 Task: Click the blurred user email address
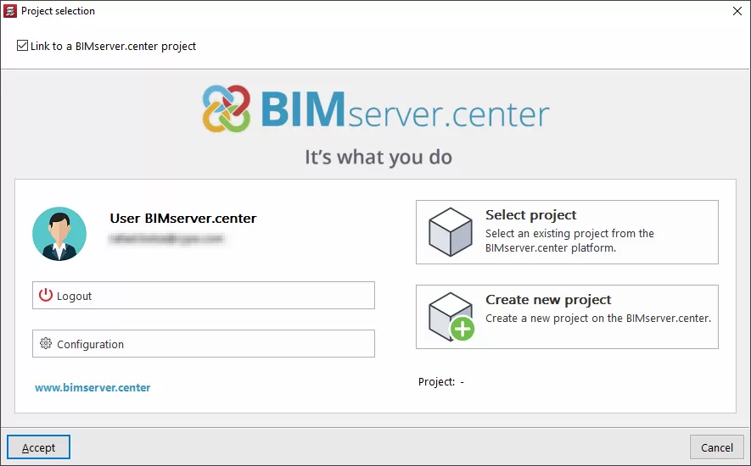[x=165, y=240]
